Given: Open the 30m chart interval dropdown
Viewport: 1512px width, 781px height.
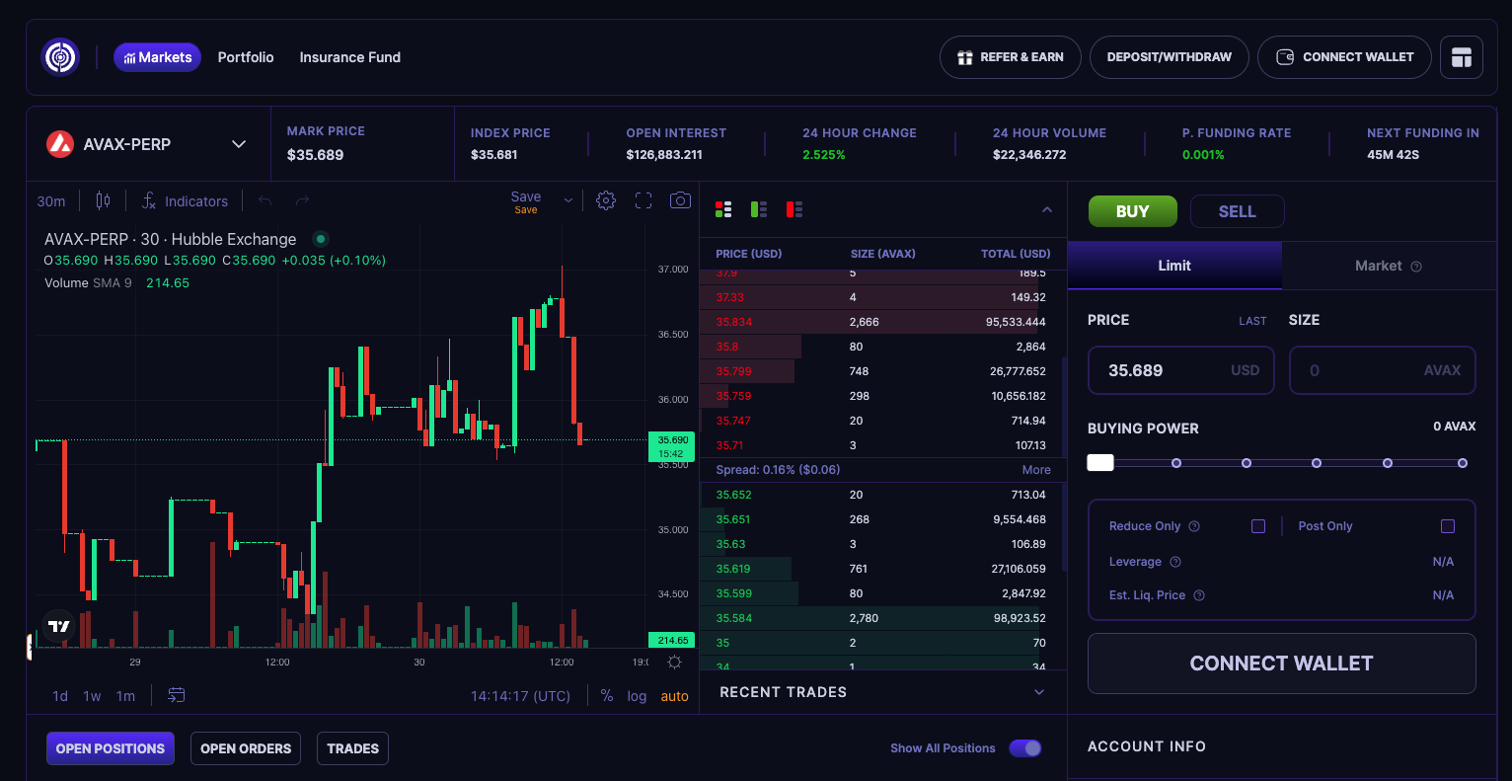Looking at the screenshot, I should pos(51,201).
